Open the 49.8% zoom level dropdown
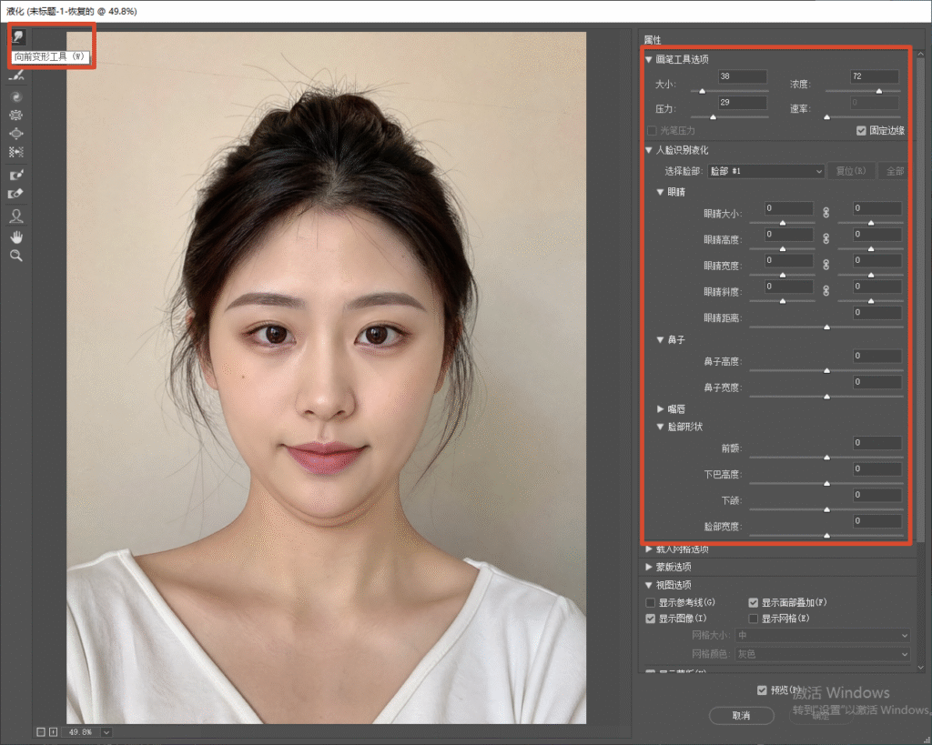Image resolution: width=932 pixels, height=745 pixels. coord(106,732)
